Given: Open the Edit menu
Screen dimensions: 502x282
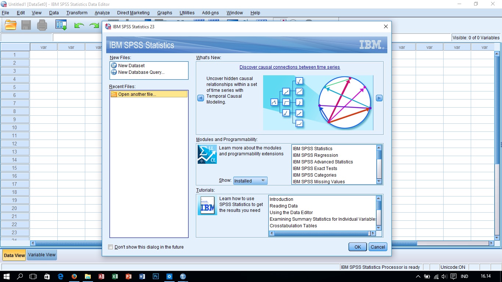Looking at the screenshot, I should (x=21, y=12).
